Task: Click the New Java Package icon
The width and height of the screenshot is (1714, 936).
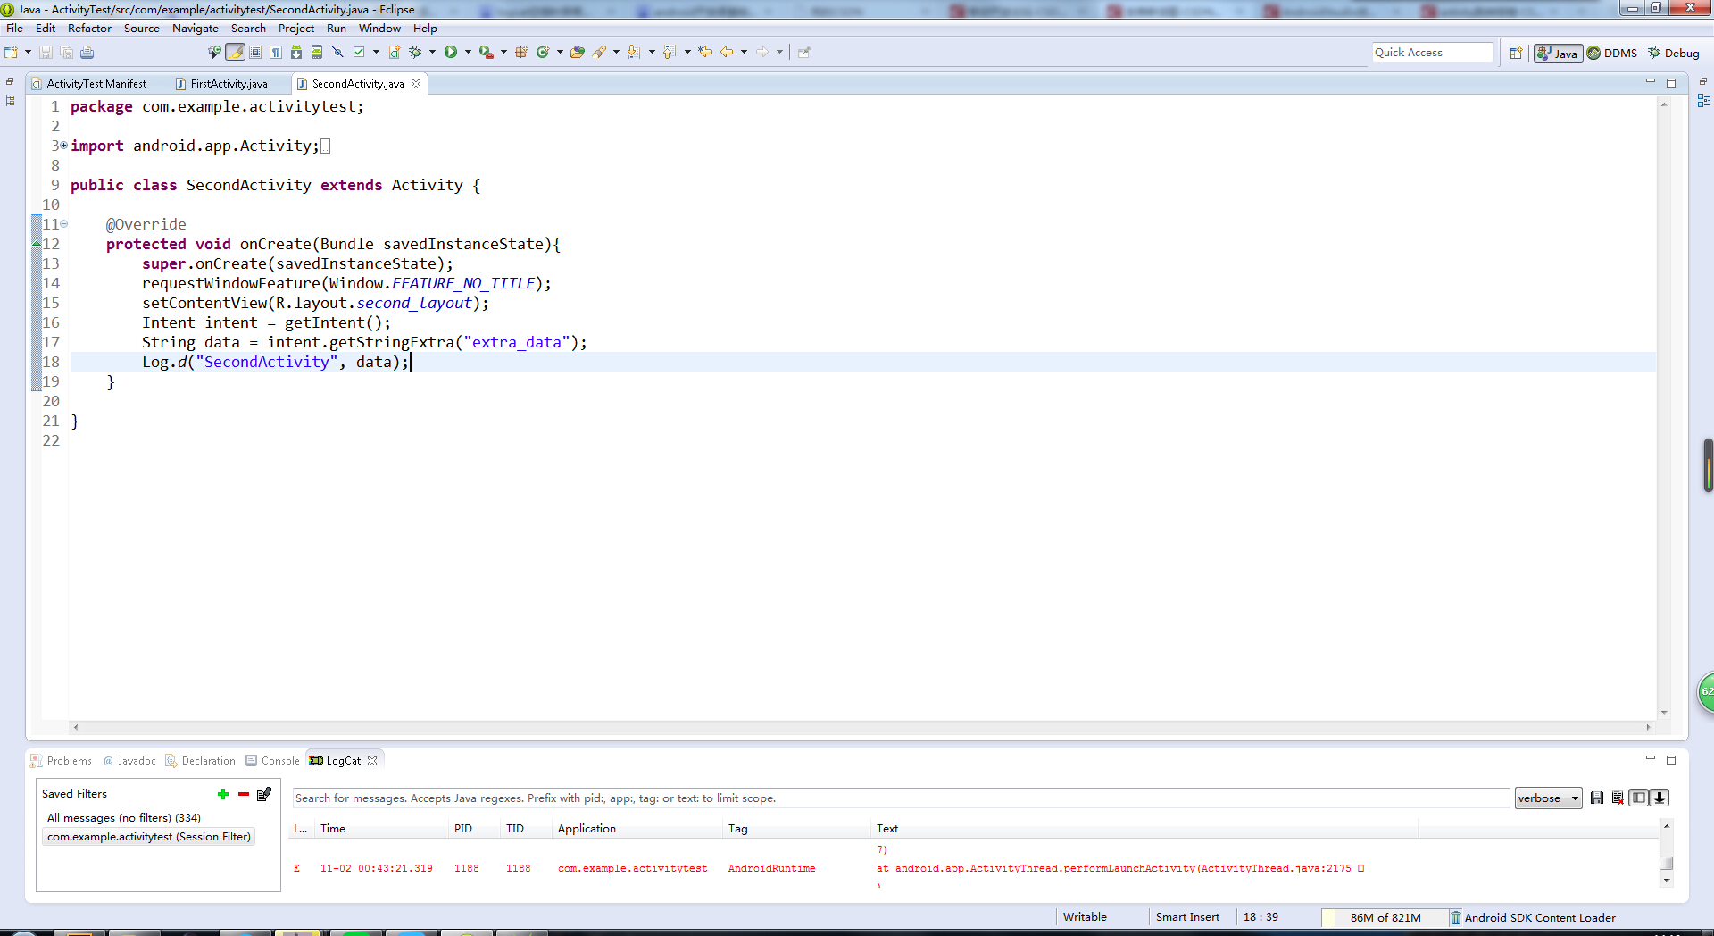Action: pyautogui.click(x=521, y=53)
